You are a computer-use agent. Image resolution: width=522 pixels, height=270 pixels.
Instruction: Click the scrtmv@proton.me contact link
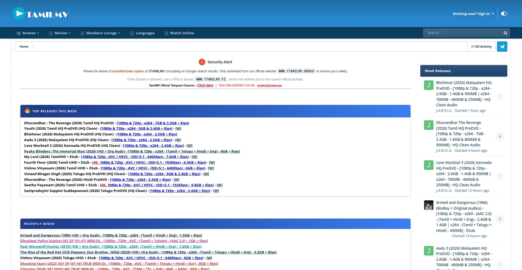click(269, 85)
